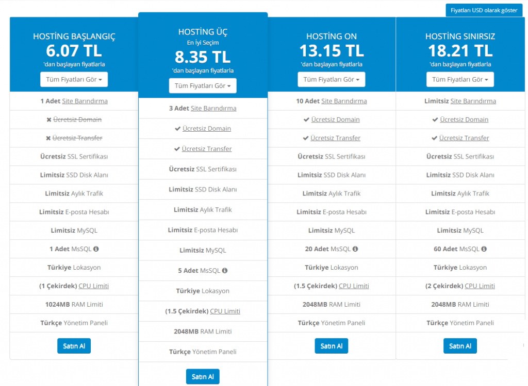Open Site Barındırma link in Hosting Başlangıç
The width and height of the screenshot is (528, 386).
pyautogui.click(x=85, y=101)
